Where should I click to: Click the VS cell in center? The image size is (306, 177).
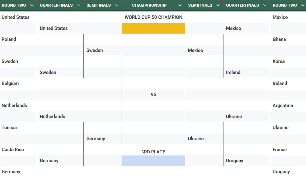tap(153, 94)
